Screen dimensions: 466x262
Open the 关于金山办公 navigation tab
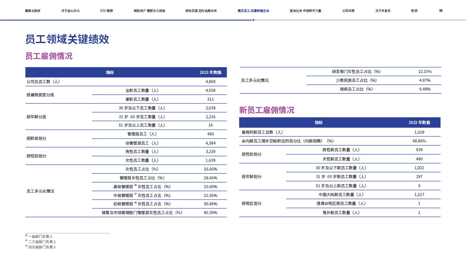(x=70, y=11)
